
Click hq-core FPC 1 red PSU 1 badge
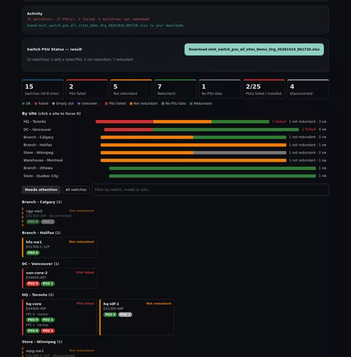[x=48, y=331]
